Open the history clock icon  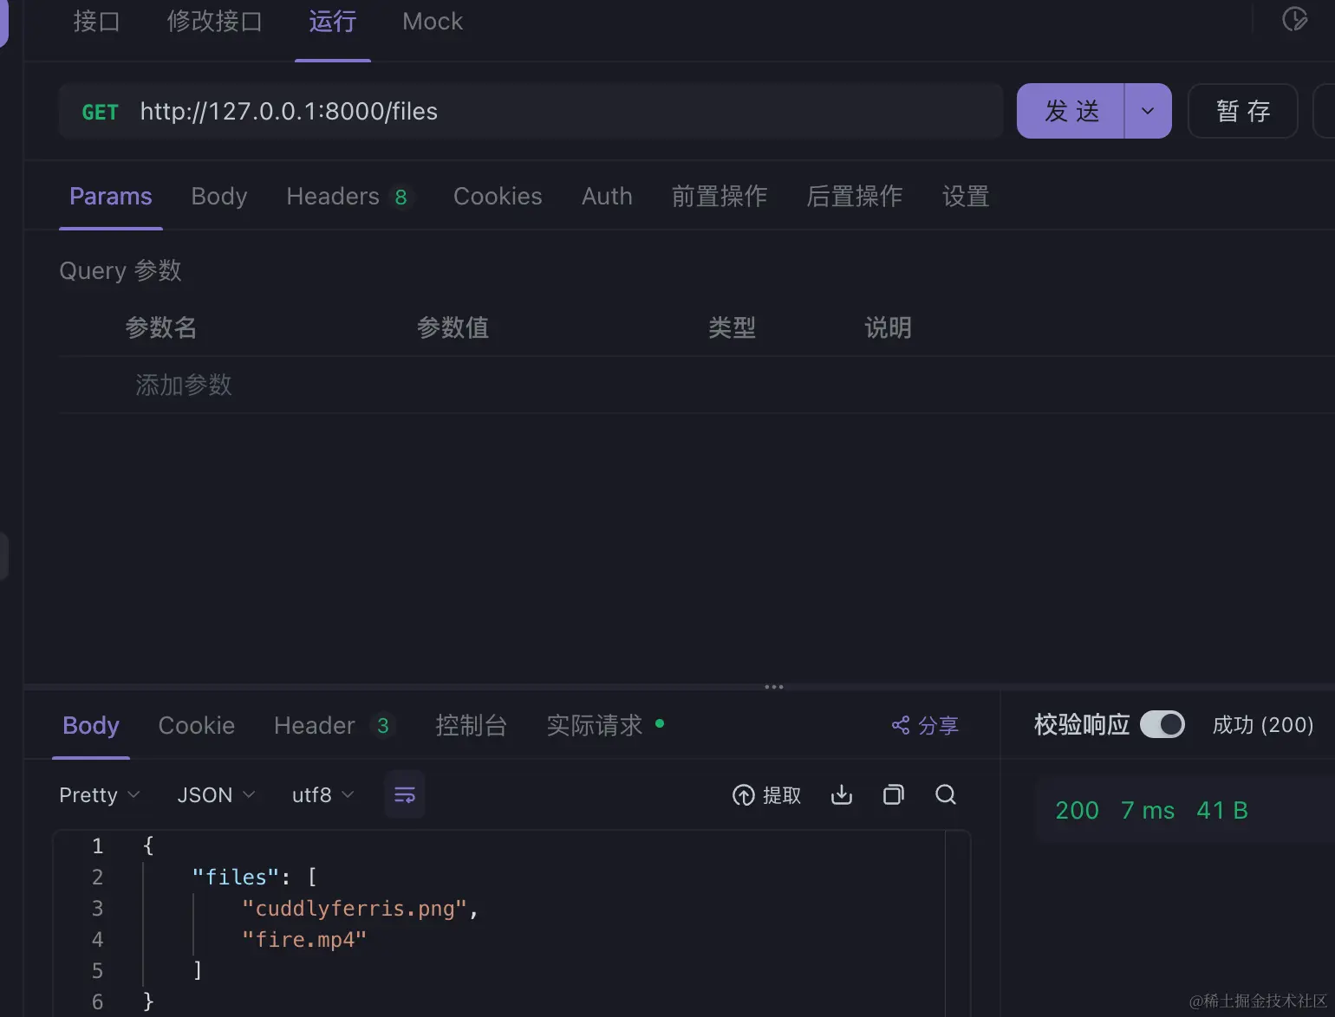pos(1294,19)
